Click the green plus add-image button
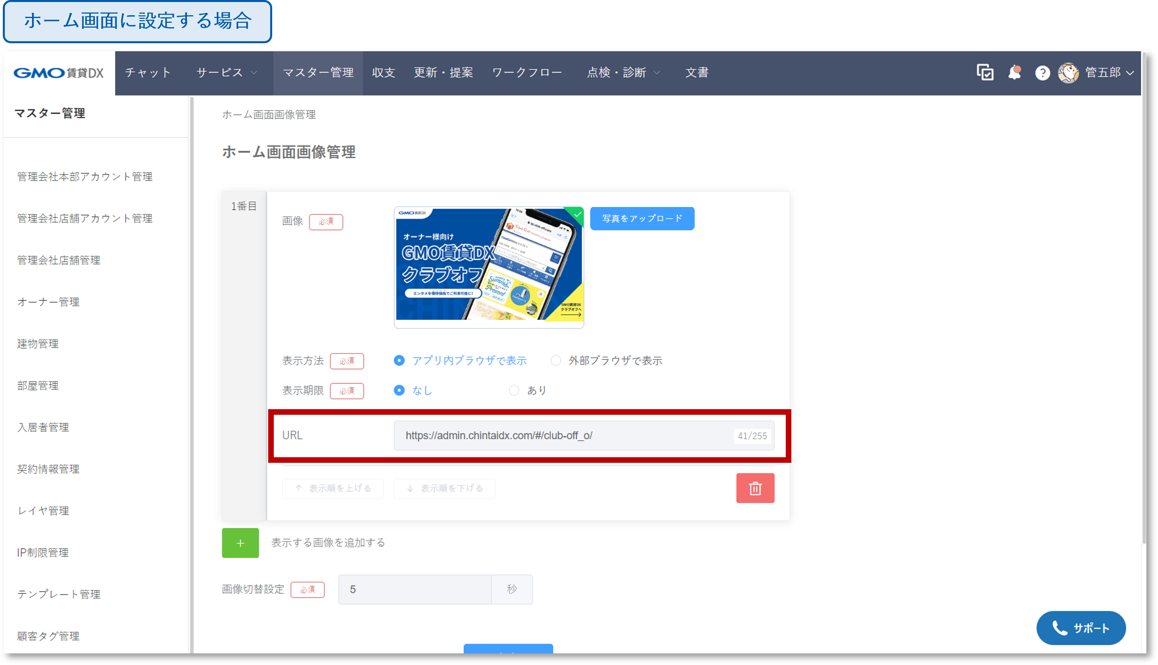This screenshot has width=1158, height=665. tap(240, 543)
